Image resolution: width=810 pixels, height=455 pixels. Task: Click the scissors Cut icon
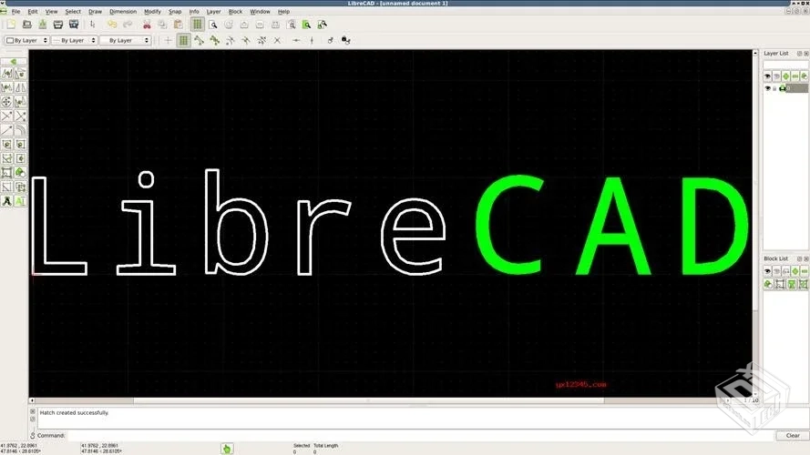point(147,25)
